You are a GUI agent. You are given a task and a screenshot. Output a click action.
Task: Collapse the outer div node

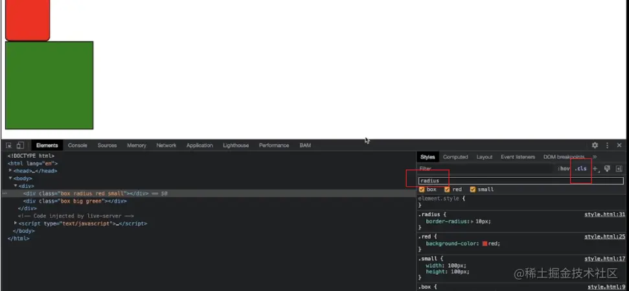[16, 186]
